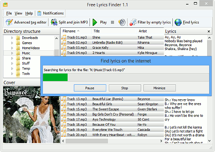215x152 pixels.
Task: Click the Games folder icon
Action: (18, 43)
